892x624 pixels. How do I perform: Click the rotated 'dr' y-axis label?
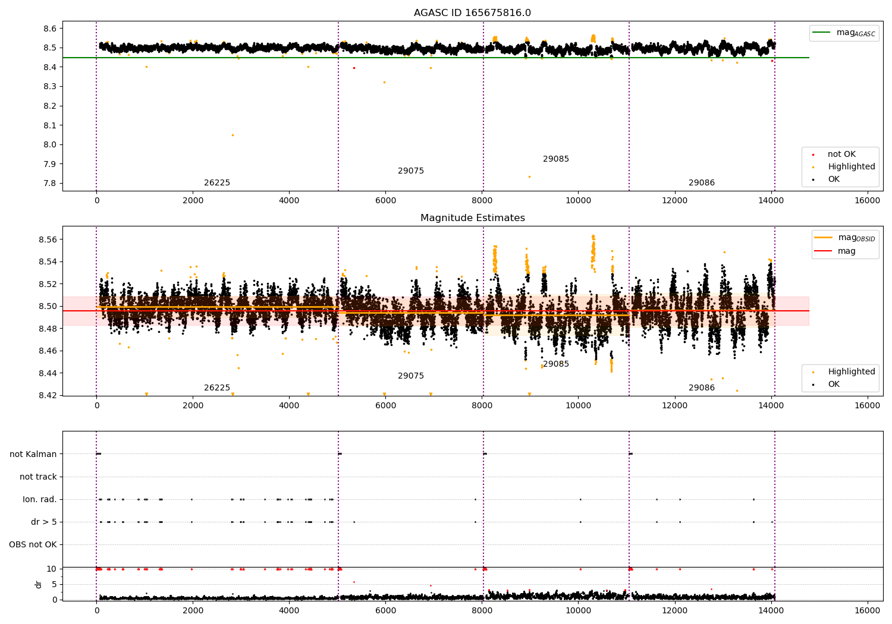39,584
